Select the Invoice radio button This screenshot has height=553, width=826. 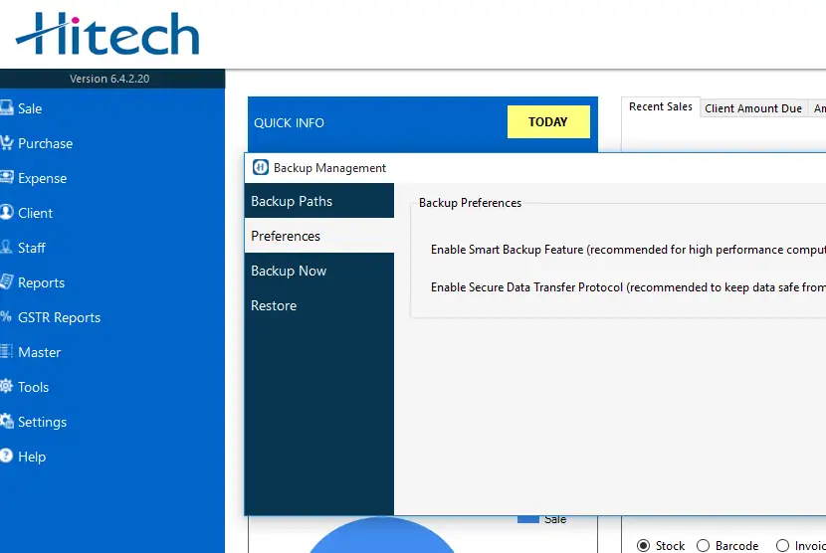(782, 545)
